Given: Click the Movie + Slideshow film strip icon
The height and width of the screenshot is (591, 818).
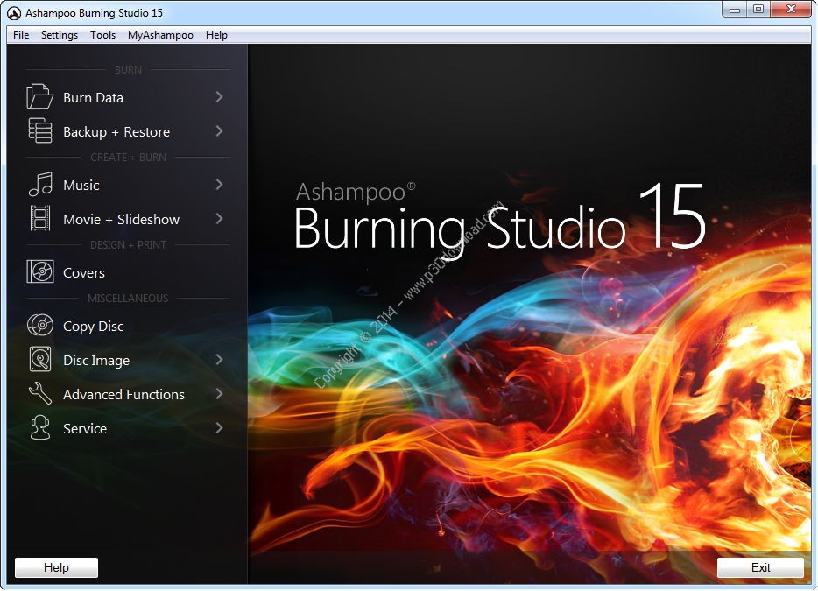Looking at the screenshot, I should [x=40, y=219].
